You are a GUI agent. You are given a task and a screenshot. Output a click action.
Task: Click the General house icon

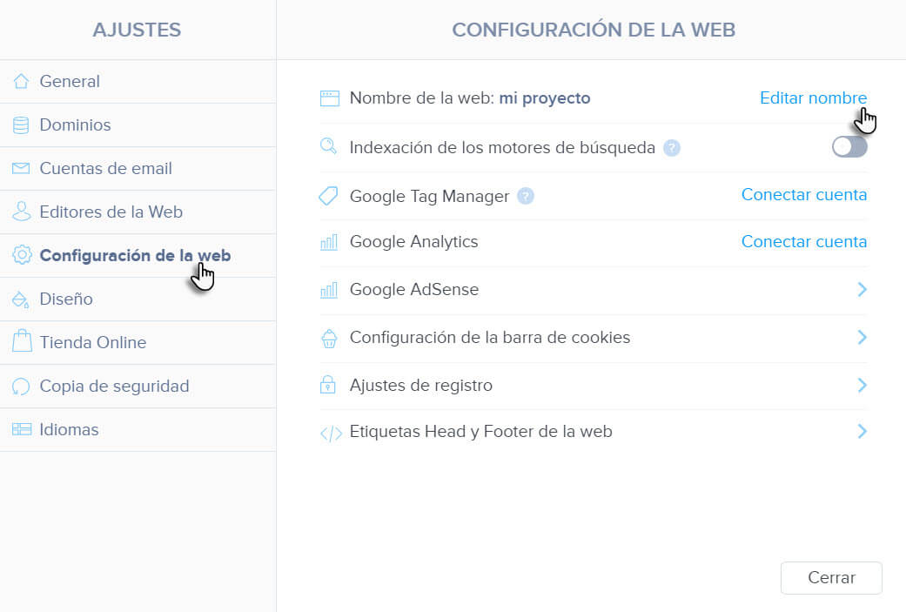coord(22,82)
